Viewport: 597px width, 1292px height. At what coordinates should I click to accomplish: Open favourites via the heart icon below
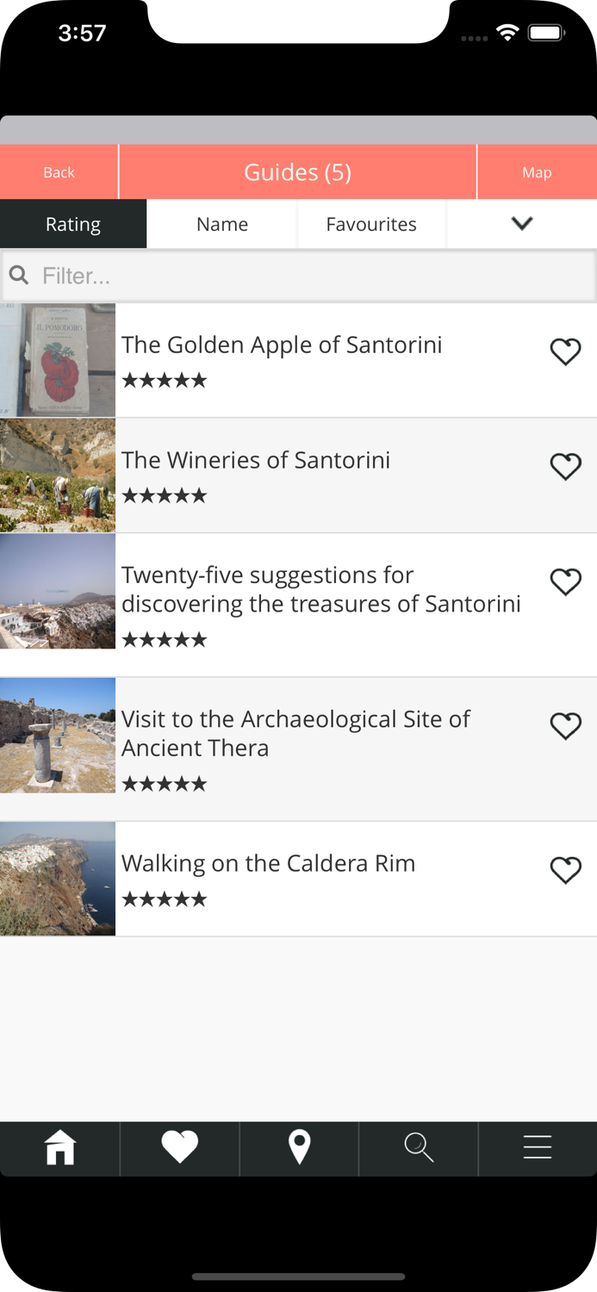179,1148
